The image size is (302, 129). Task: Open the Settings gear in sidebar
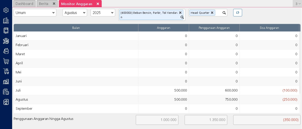coord(6,10)
